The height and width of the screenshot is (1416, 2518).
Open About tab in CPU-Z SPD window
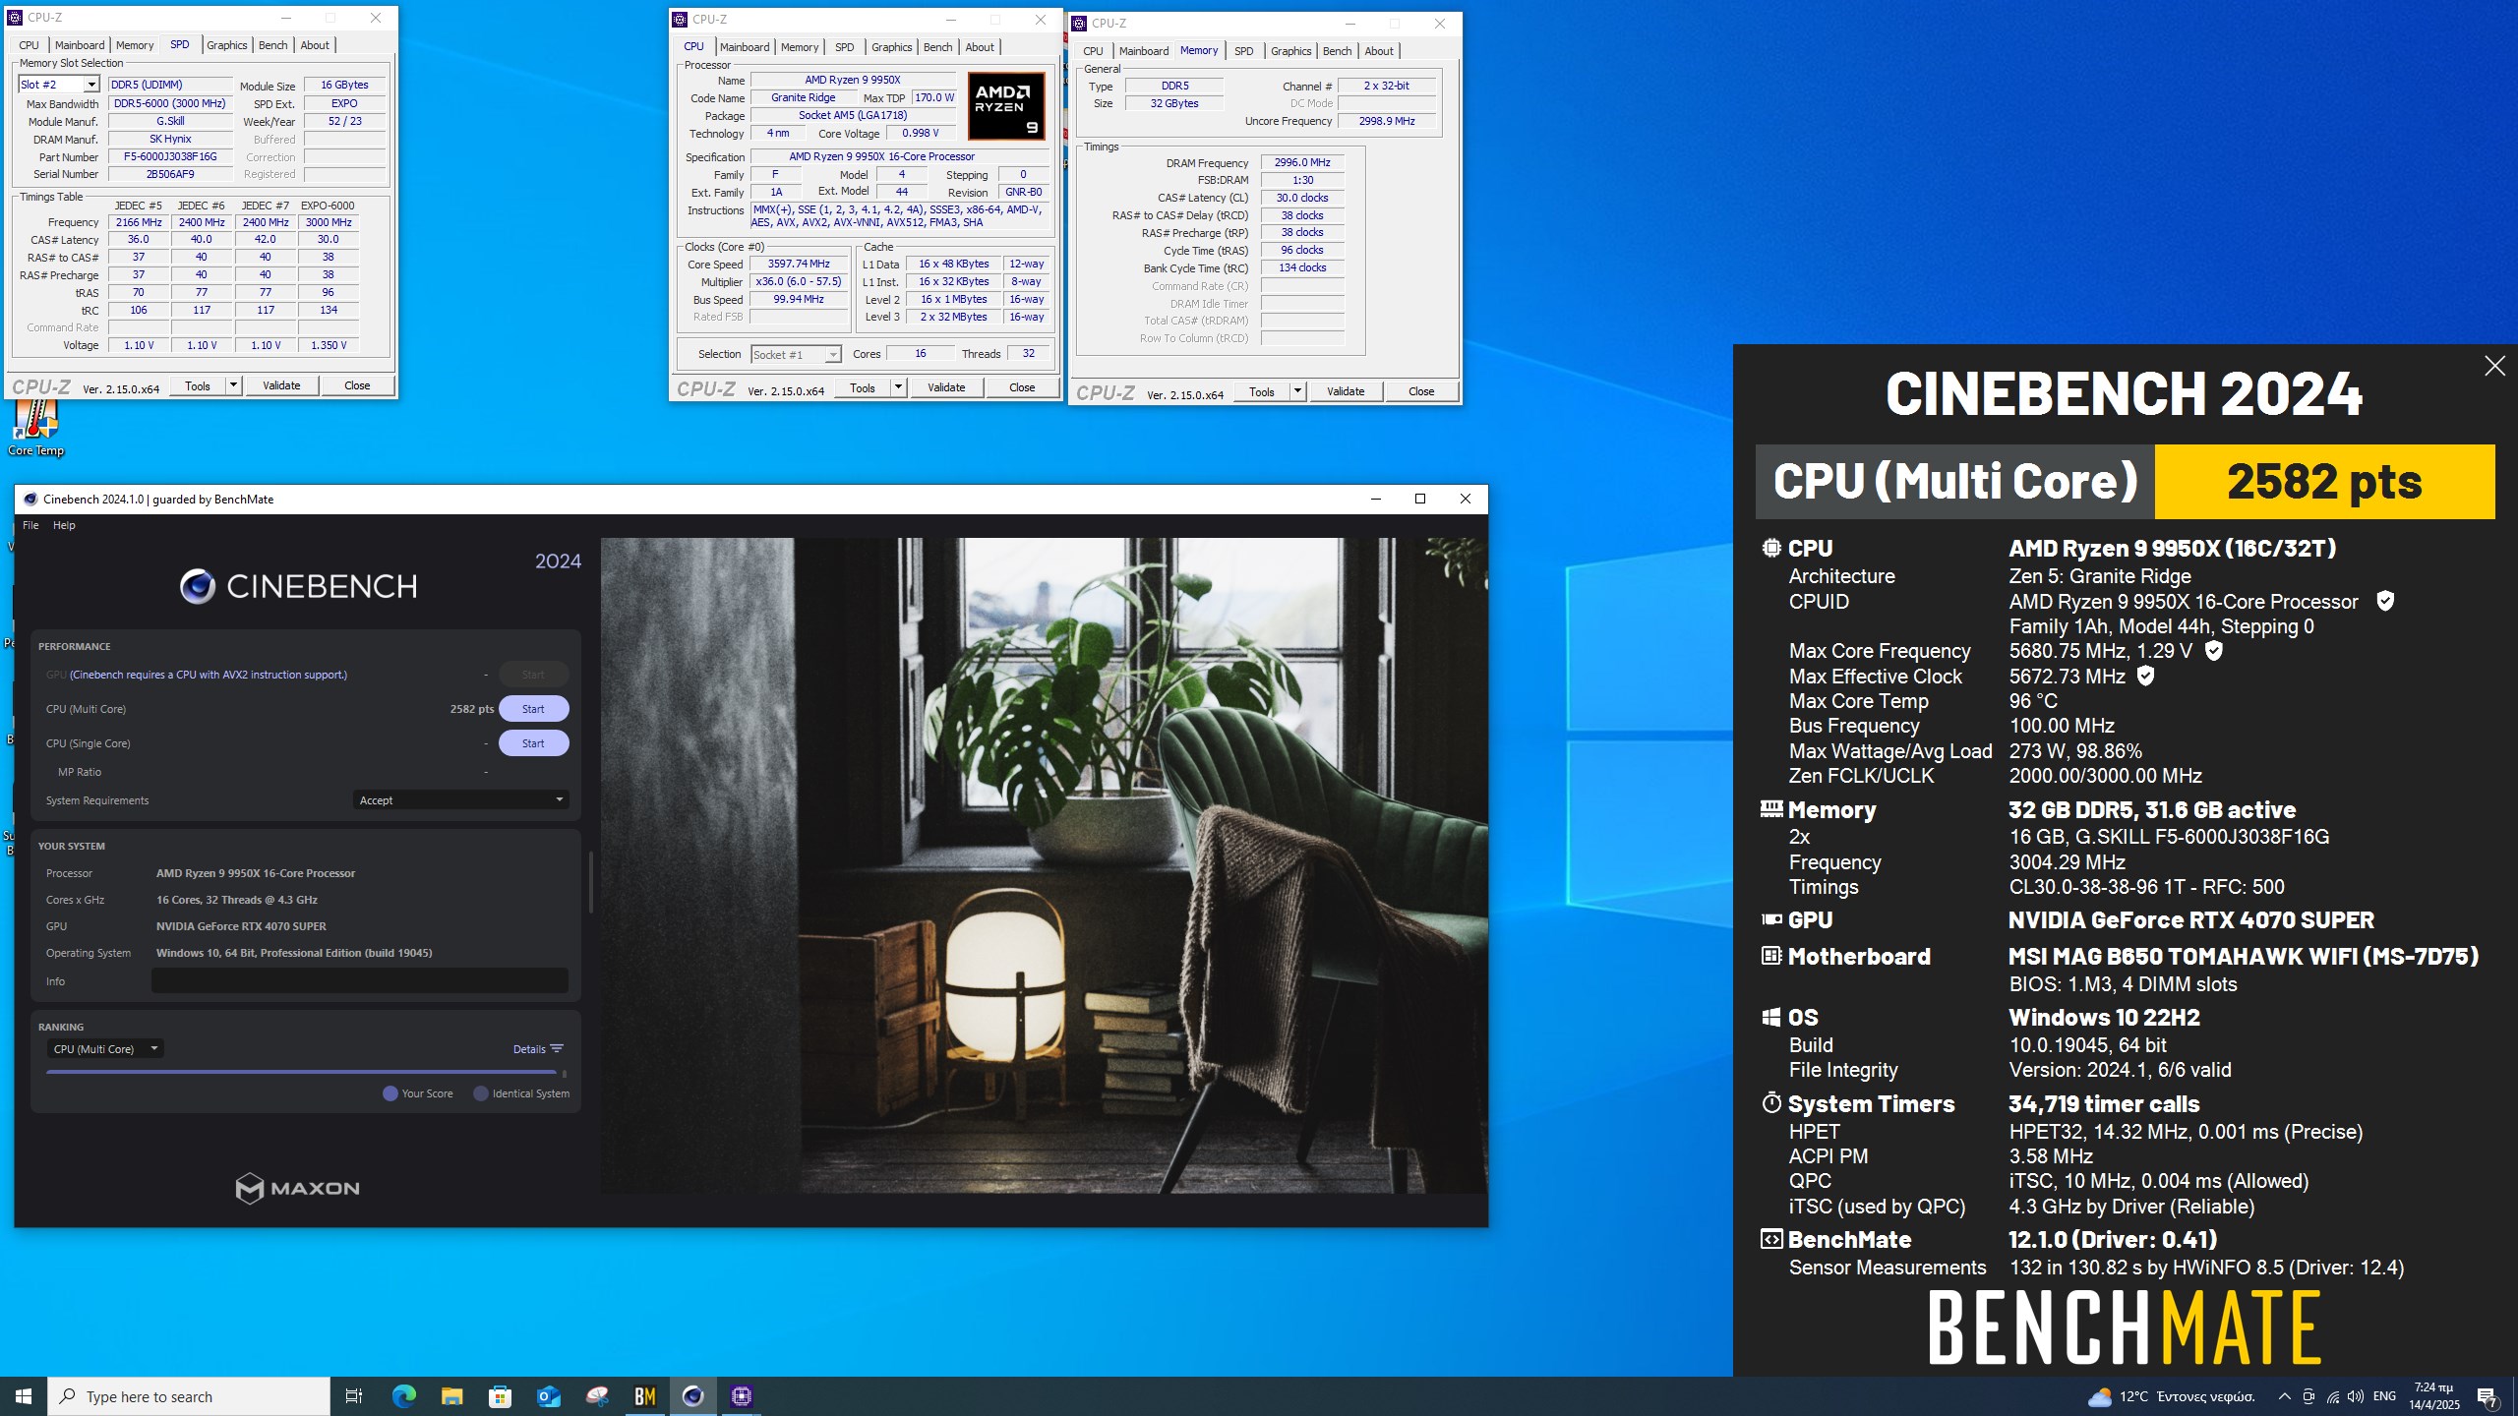(x=315, y=45)
